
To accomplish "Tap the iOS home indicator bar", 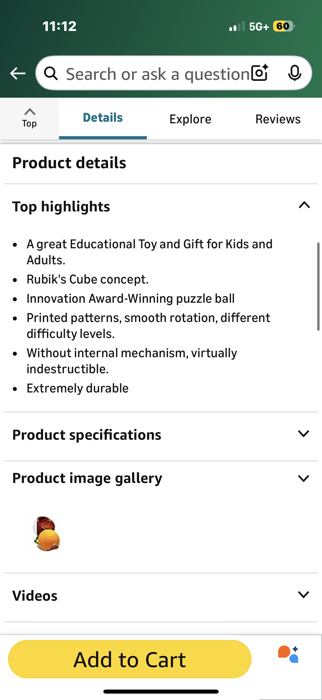I will pos(161,691).
